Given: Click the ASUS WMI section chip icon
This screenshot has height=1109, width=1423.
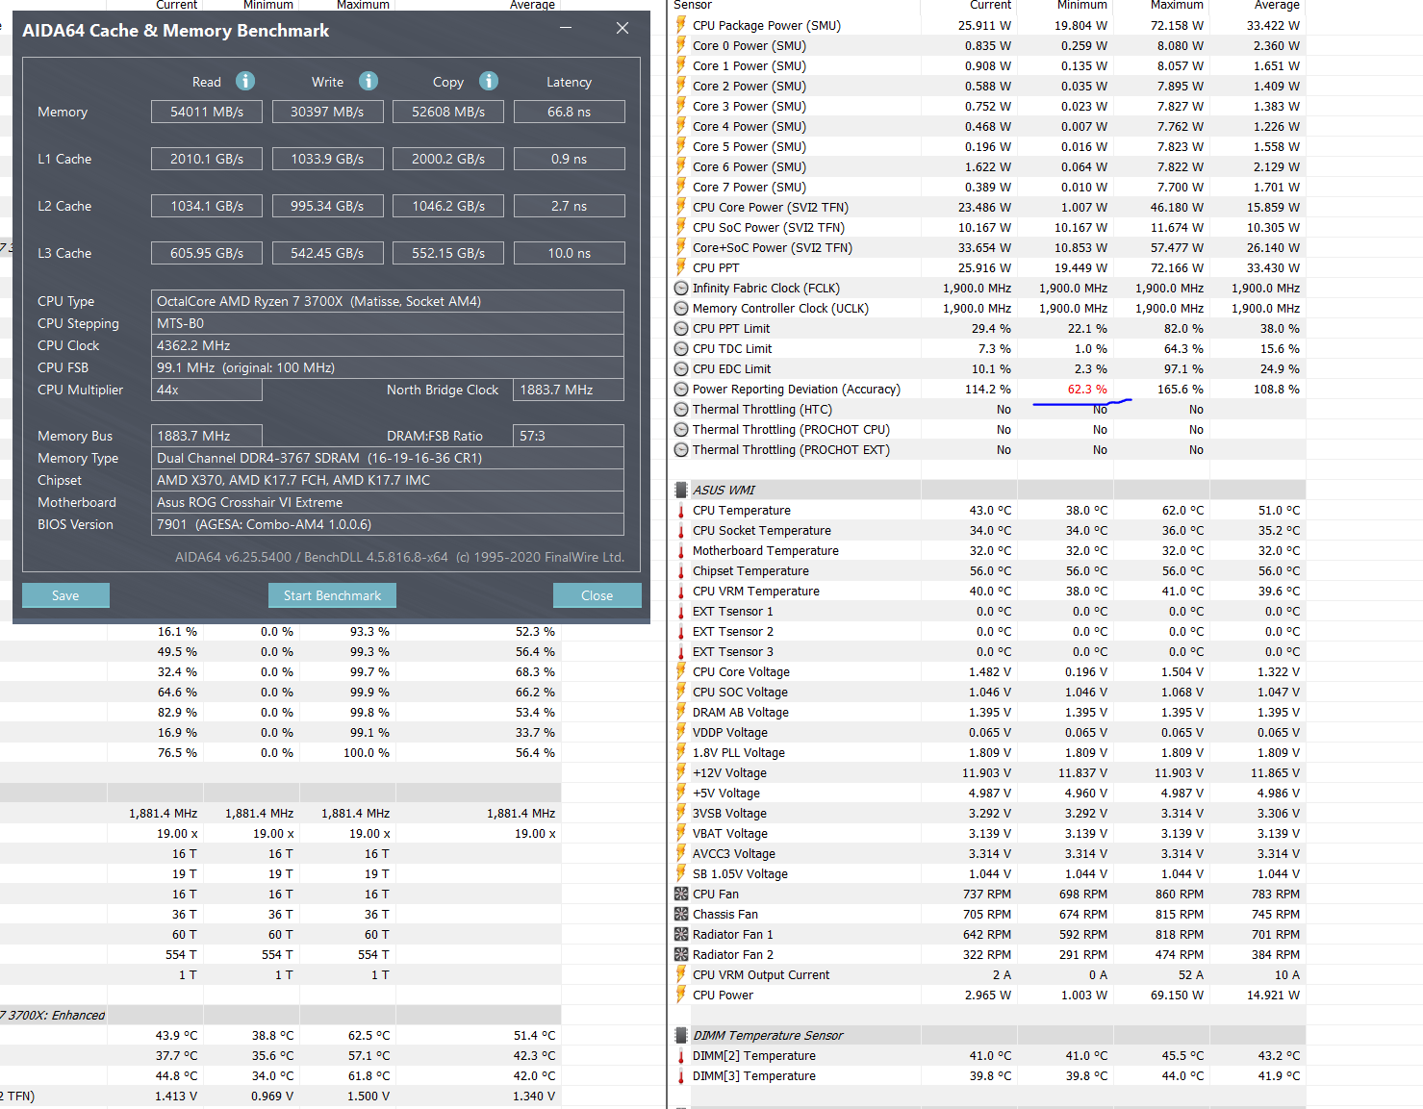Looking at the screenshot, I should click(x=681, y=490).
